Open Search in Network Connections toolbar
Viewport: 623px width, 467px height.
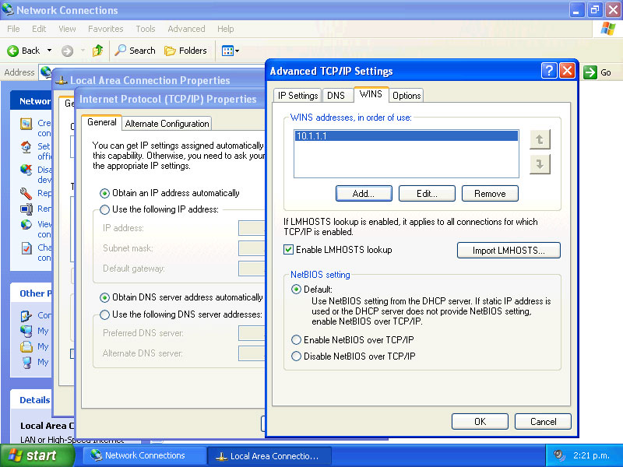[x=135, y=51]
